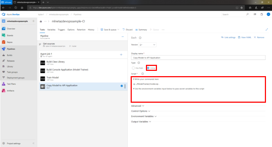Image resolution: width=272 pixels, height=147 pixels.
Task: Expand the Environment Variables section
Action: [x=146, y=116]
